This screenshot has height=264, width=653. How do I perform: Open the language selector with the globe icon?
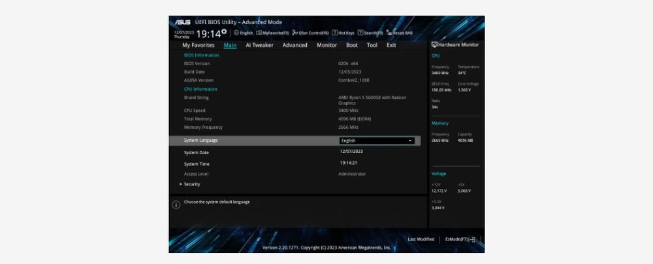coord(243,33)
